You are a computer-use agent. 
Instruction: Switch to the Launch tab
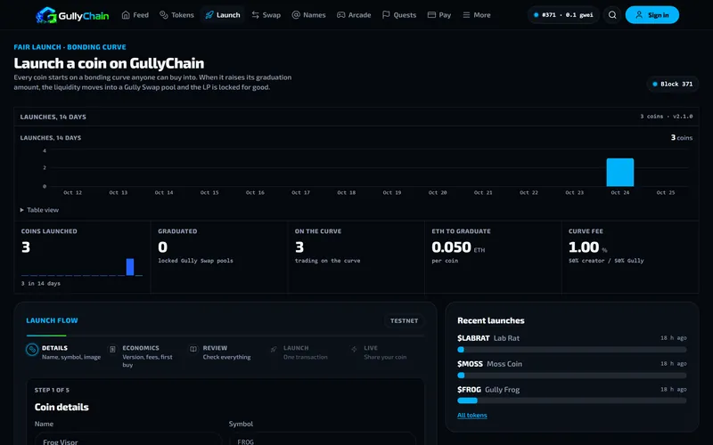(x=222, y=15)
